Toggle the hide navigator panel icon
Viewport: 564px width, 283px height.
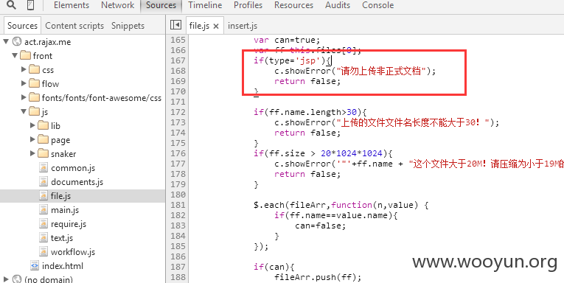point(175,25)
